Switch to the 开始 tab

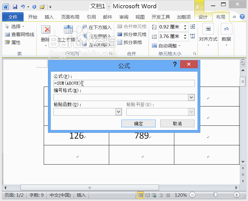coord(33,17)
